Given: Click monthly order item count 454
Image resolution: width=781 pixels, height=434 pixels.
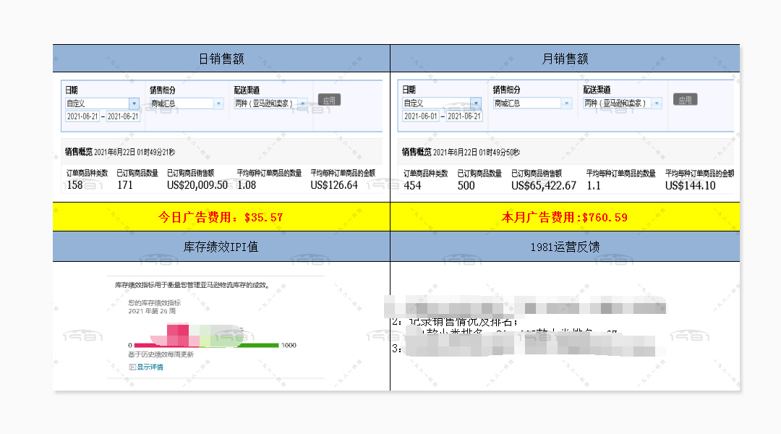Looking at the screenshot, I should pos(412,185).
